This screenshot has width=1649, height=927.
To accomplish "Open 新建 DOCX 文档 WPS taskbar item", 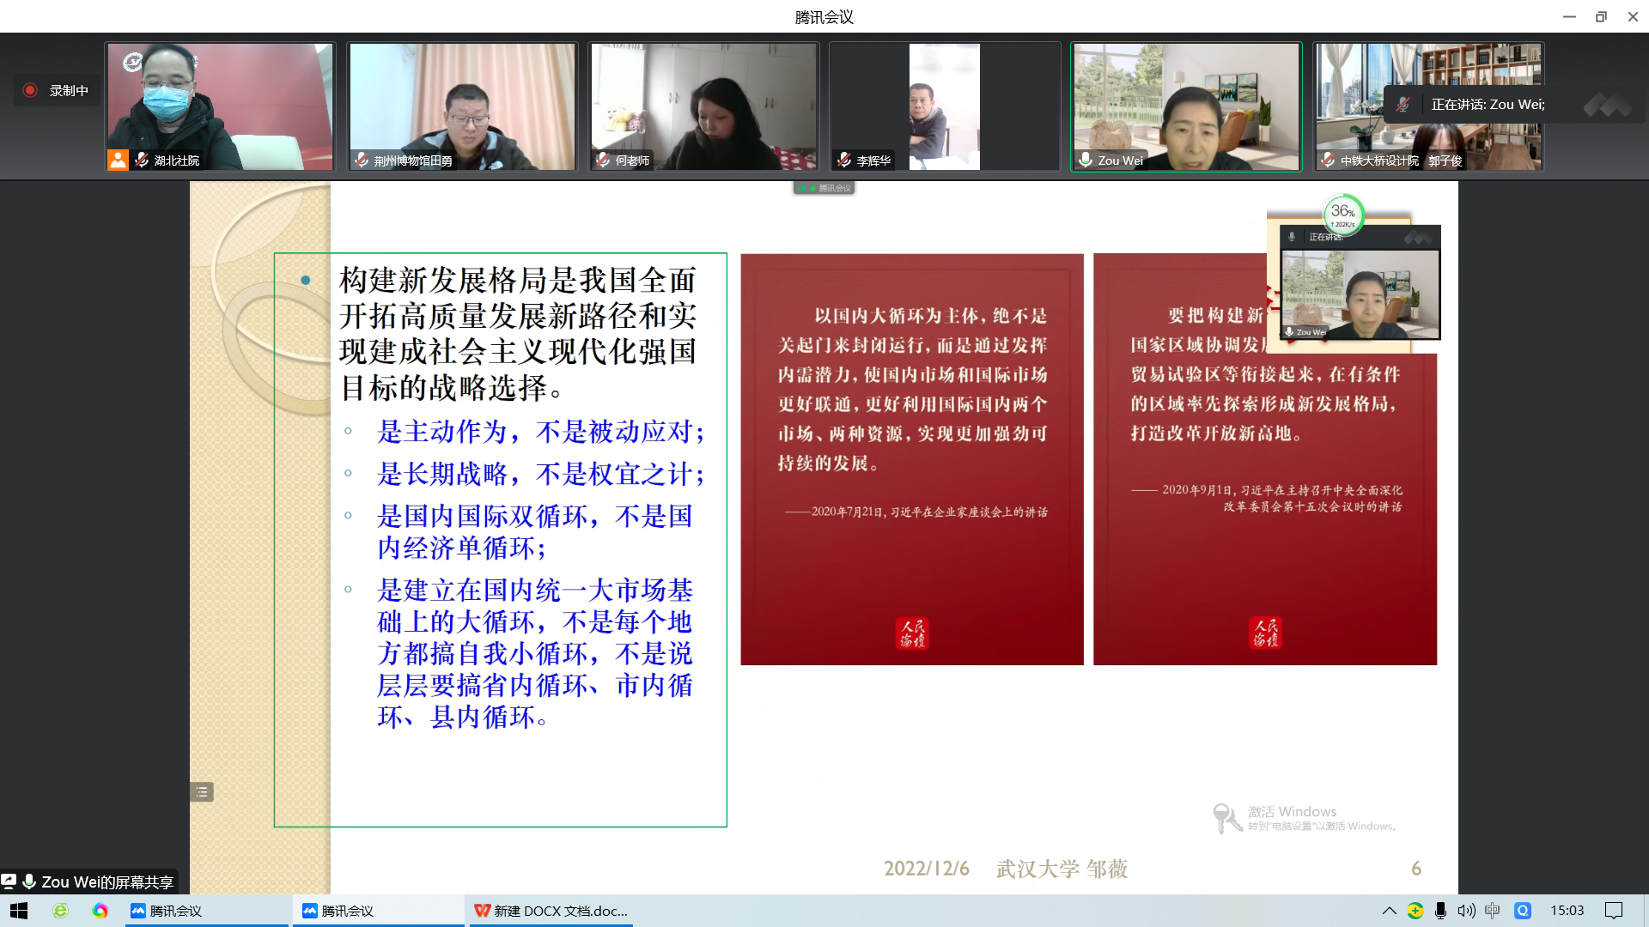I will 551,911.
